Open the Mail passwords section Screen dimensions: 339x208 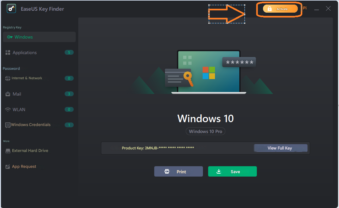(39, 94)
